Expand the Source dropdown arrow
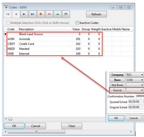The image size is (144, 137). 142,90
